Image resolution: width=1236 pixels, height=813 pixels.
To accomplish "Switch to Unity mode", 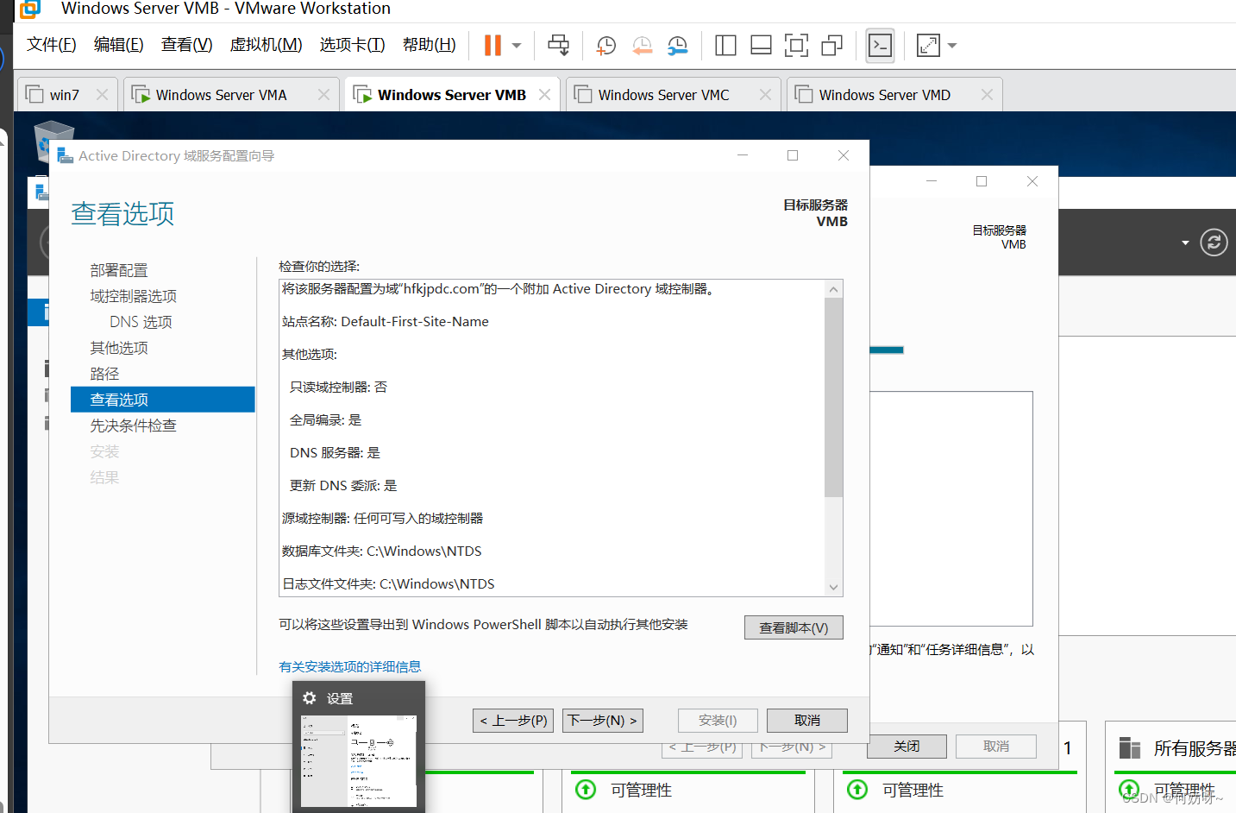I will click(831, 46).
